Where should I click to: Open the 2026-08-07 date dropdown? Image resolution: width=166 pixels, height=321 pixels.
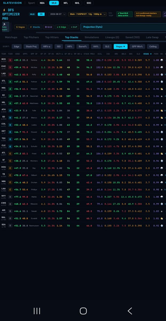(x=57, y=14)
